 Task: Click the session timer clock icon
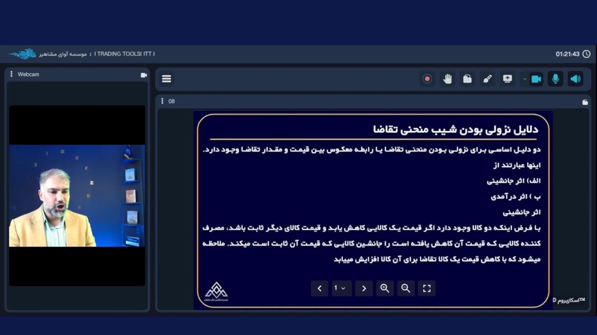586,54
